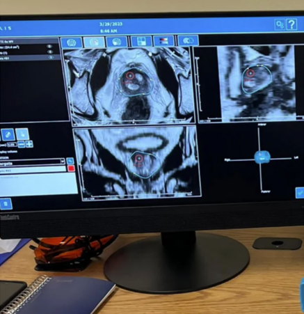Toggle visibility eye of the first list row
Image resolution: width=304 pixels, height=314 pixels.
point(49,47)
